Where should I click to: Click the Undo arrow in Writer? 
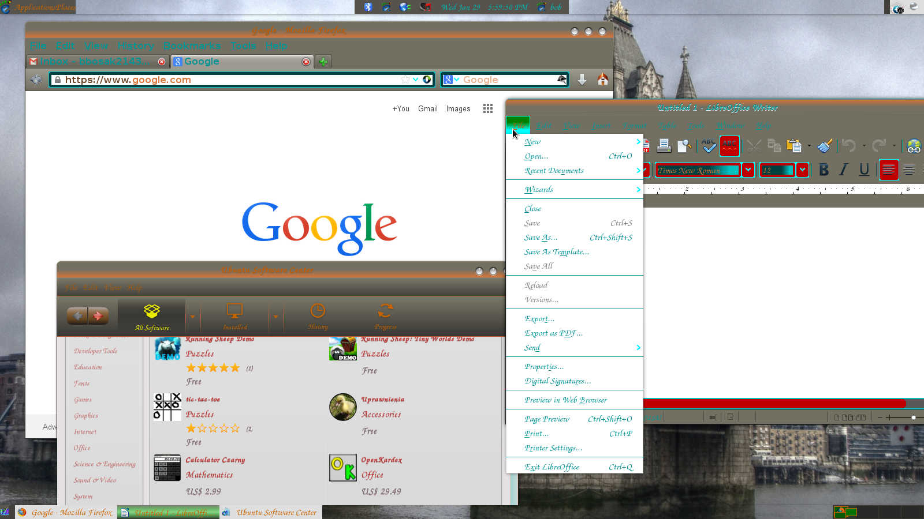pos(848,146)
